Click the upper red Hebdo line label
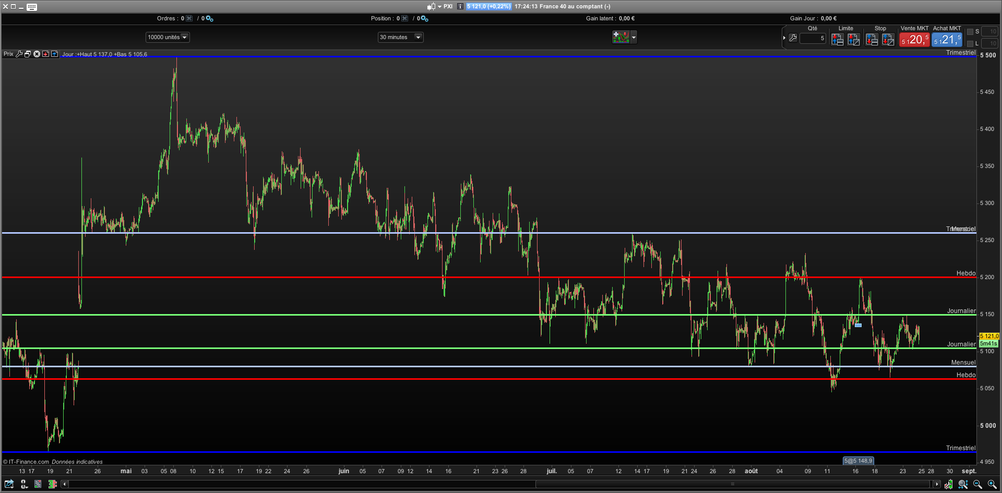This screenshot has height=493, width=1002. click(966, 273)
